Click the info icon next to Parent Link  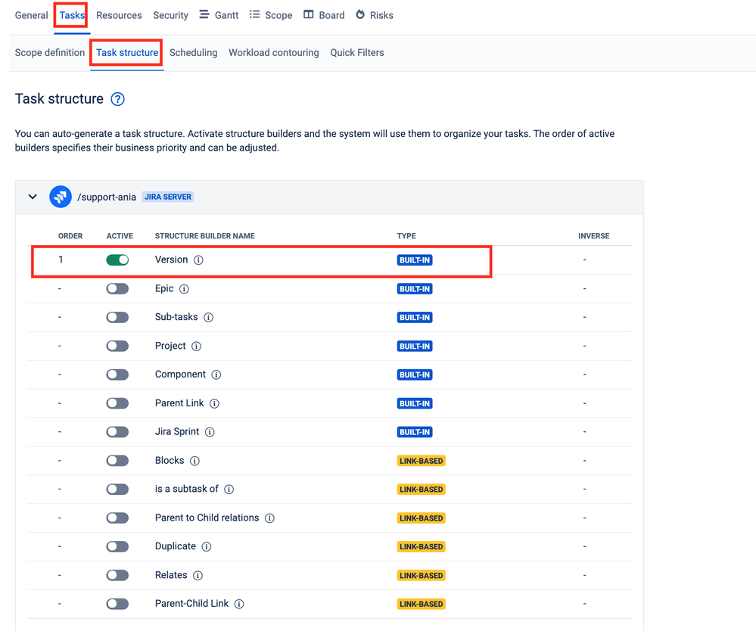click(215, 403)
